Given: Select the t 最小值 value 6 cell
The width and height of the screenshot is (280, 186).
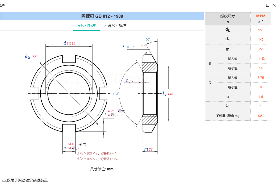Looking at the screenshot, I should pos(261,87).
